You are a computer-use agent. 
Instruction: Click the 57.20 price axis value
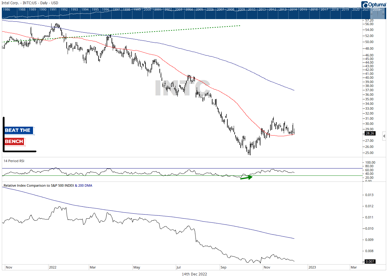click(x=369, y=20)
